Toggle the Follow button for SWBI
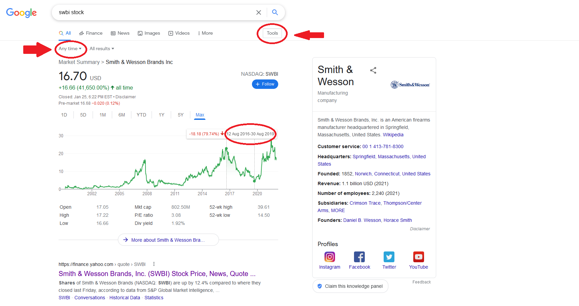The height and width of the screenshot is (306, 579). [x=265, y=84]
